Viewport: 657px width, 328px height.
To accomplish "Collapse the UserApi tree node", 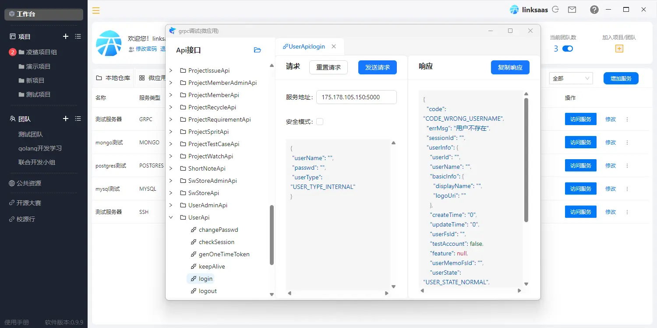I will click(x=171, y=217).
